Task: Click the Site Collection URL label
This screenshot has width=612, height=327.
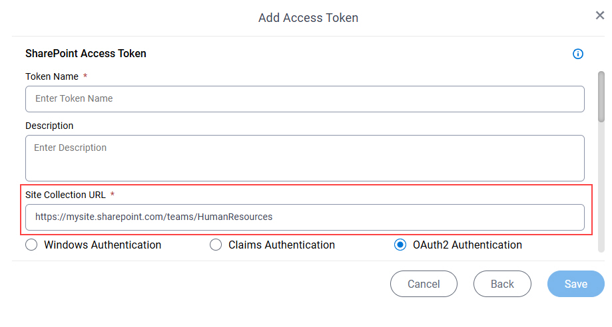Action: tap(65, 195)
